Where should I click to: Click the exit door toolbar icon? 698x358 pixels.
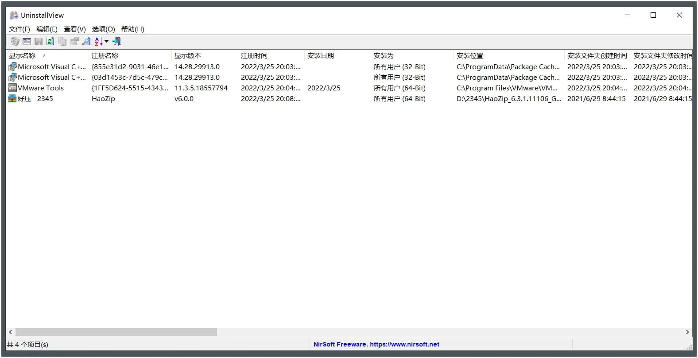click(x=116, y=42)
